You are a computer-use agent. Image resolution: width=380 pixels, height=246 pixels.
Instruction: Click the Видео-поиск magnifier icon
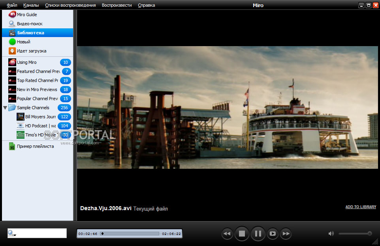click(x=12, y=24)
